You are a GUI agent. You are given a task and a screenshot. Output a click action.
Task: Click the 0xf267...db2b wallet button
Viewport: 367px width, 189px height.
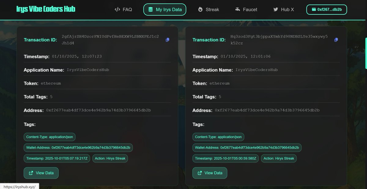tap(327, 9)
